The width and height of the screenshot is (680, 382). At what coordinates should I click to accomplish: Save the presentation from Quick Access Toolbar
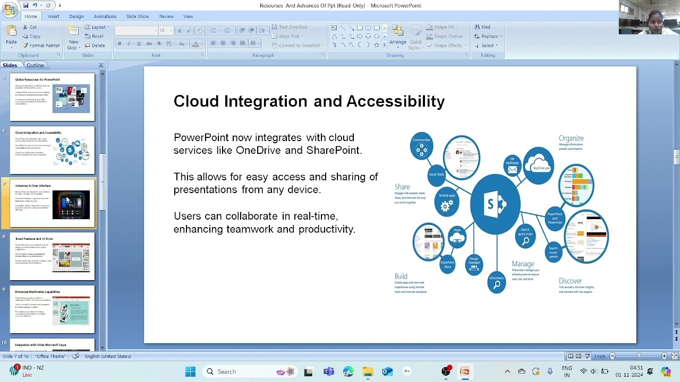pyautogui.click(x=25, y=5)
